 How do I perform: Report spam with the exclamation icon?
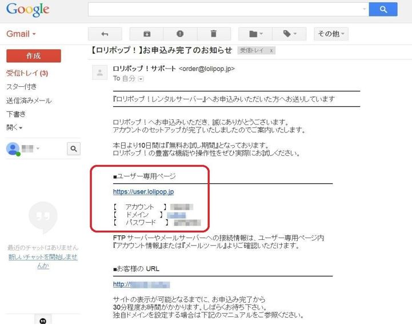180,34
